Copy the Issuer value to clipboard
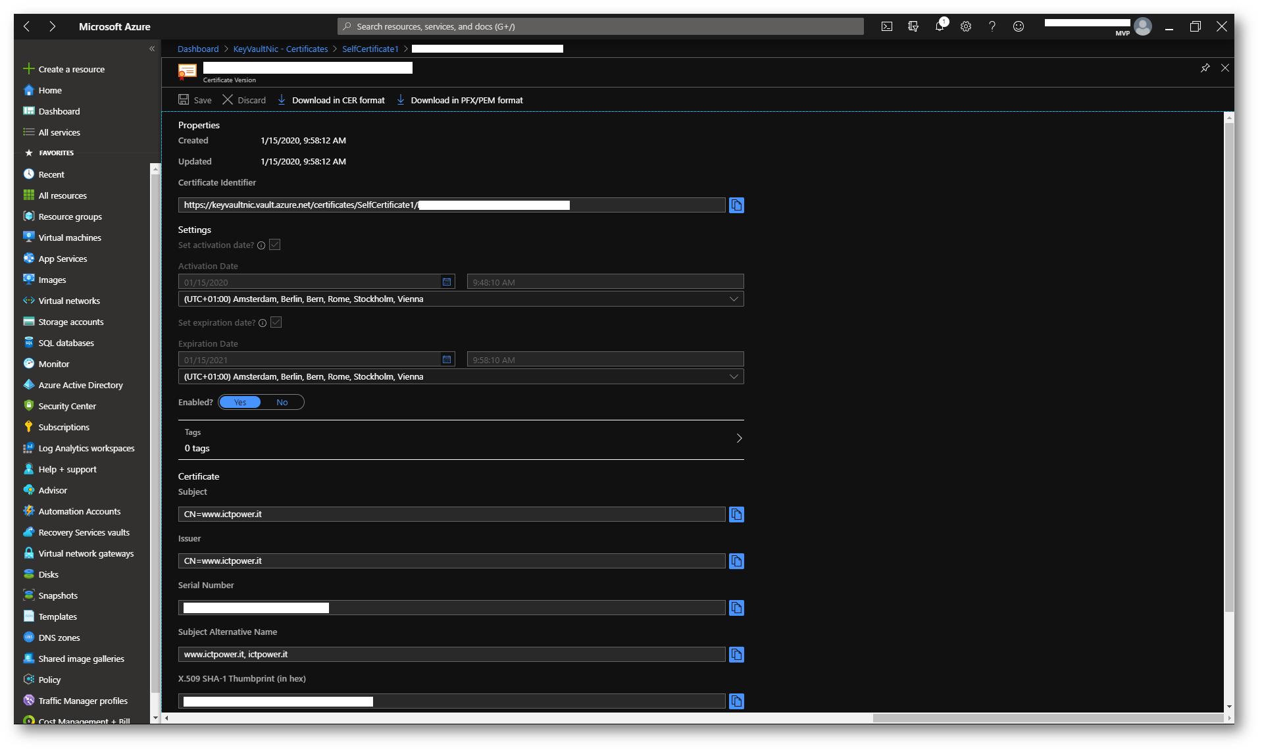This screenshot has height=752, width=1262. [736, 561]
